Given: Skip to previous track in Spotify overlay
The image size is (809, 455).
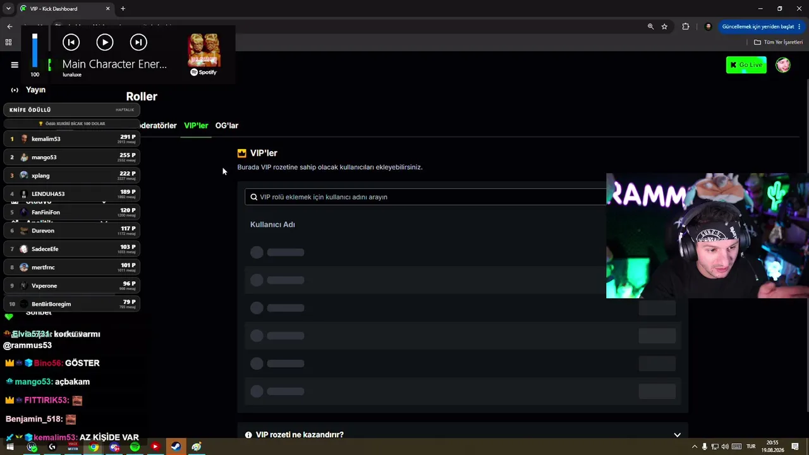Looking at the screenshot, I should 71,42.
